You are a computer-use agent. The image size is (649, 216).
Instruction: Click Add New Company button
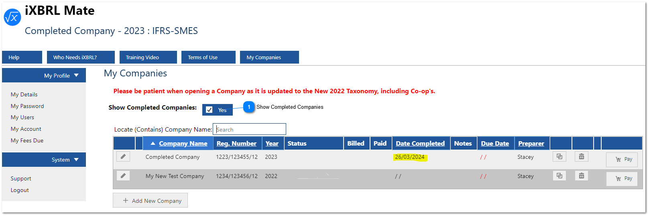[x=150, y=200]
